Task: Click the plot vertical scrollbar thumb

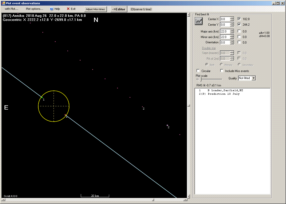Action: pyautogui.click(x=189, y=106)
